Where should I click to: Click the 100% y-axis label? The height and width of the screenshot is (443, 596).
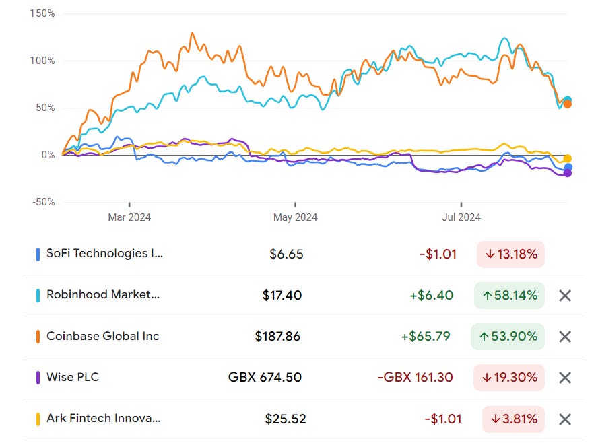[x=42, y=61]
